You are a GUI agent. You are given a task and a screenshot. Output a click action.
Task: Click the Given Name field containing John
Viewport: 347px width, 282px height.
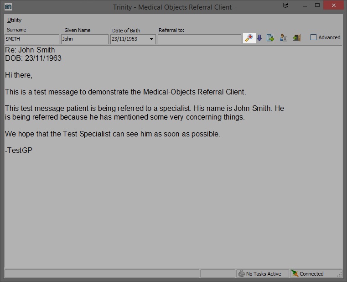pyautogui.click(x=85, y=39)
